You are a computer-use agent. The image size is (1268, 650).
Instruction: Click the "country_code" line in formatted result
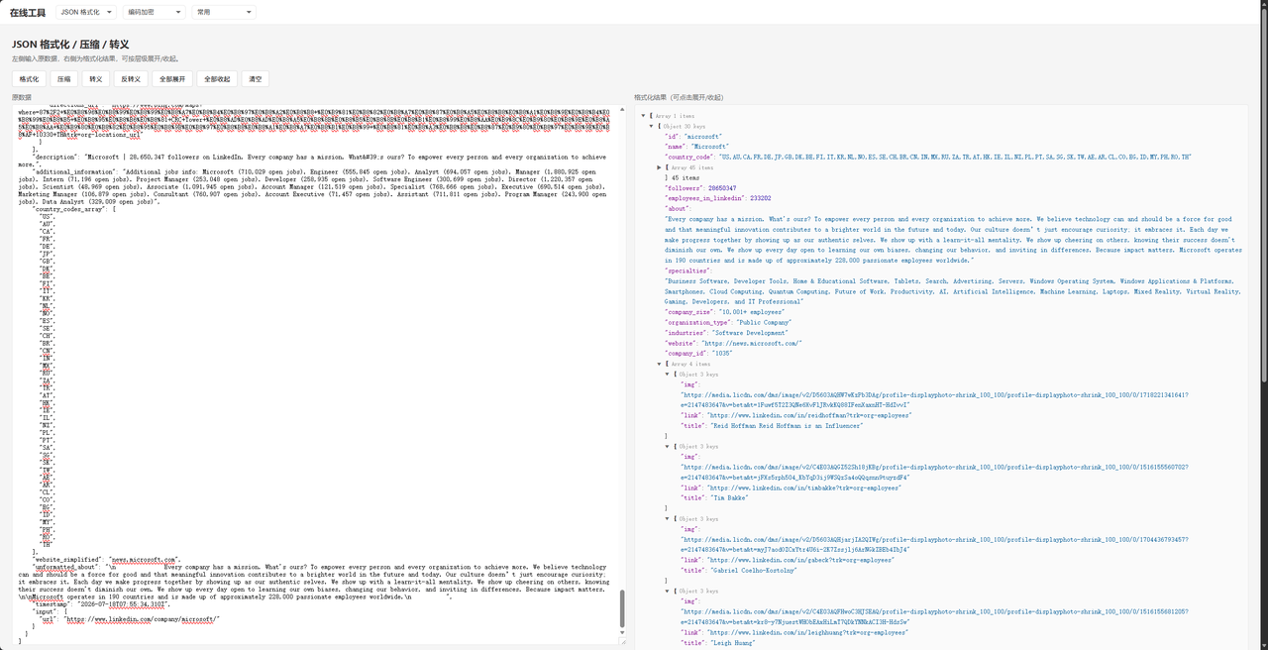928,157
